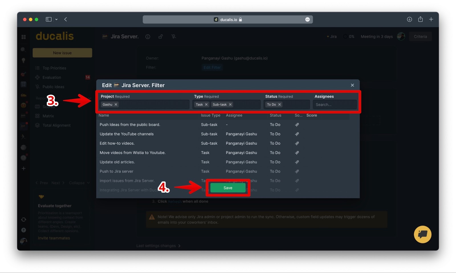
Task: Open browser downloads icon
Action: 410,19
